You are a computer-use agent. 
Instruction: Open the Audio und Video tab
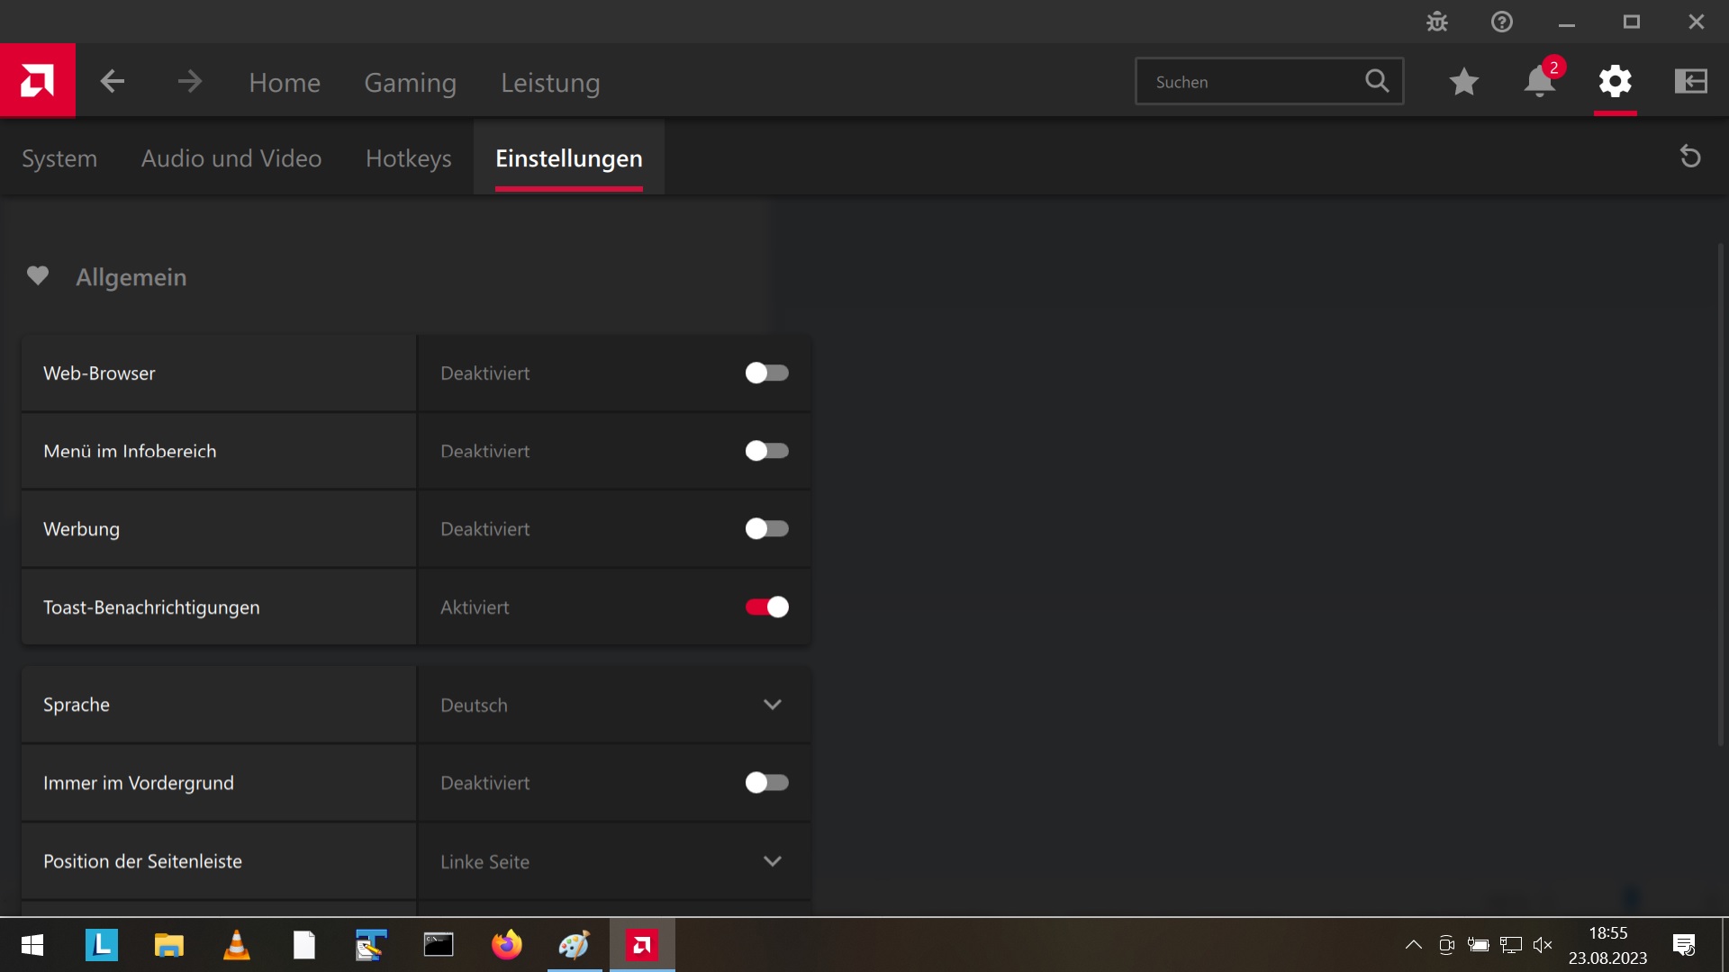pyautogui.click(x=231, y=158)
